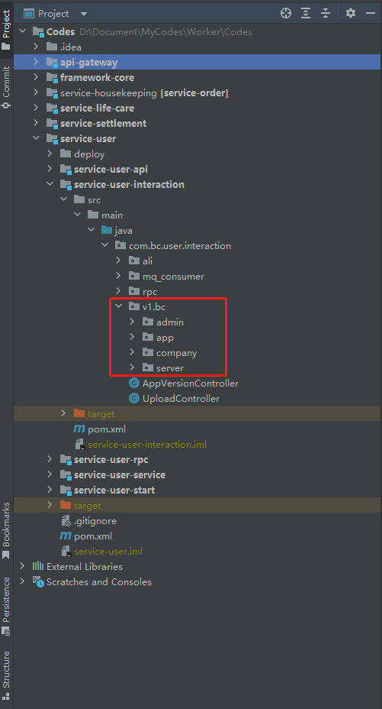
Task: Switch to the Commit tool window tab
Action: [6, 87]
